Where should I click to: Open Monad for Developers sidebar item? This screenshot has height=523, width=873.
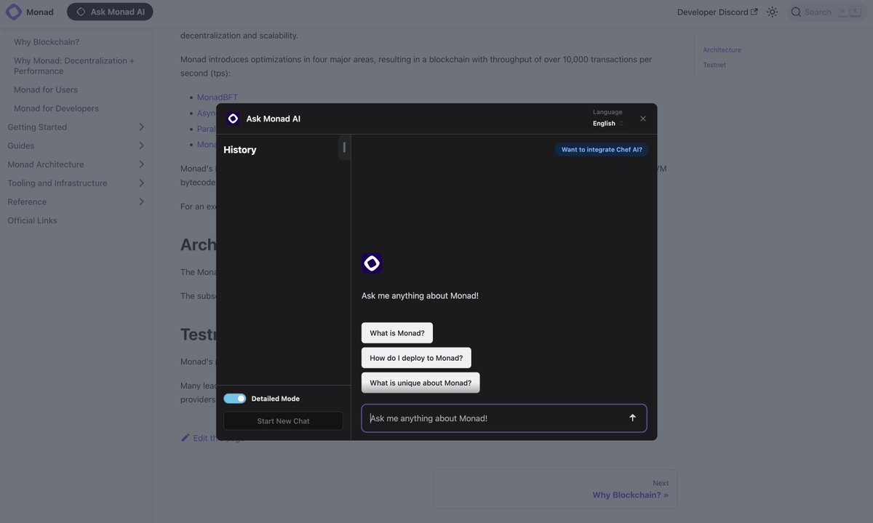pos(56,108)
